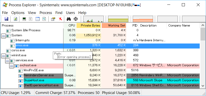Show the lower pane toolbar icon
Image resolution: width=206 pixels, height=96 pixels.
38,19
